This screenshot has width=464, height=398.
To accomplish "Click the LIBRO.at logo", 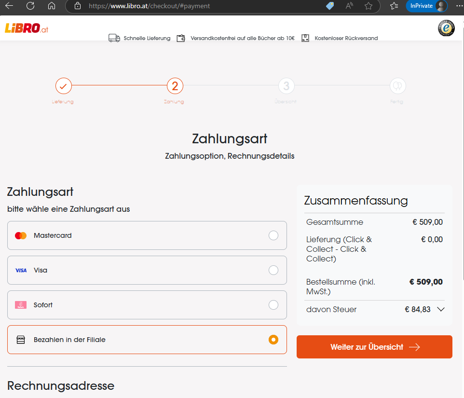I will tap(27, 28).
